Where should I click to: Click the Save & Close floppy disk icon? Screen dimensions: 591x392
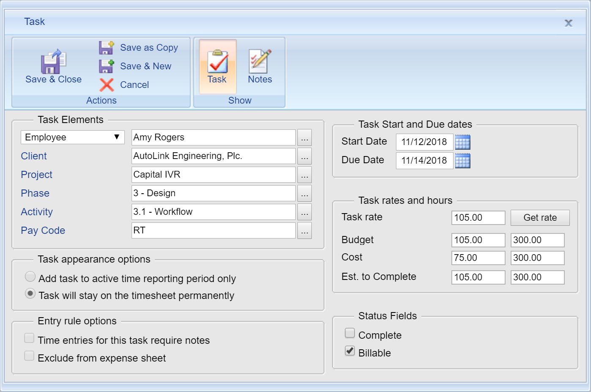coord(53,62)
